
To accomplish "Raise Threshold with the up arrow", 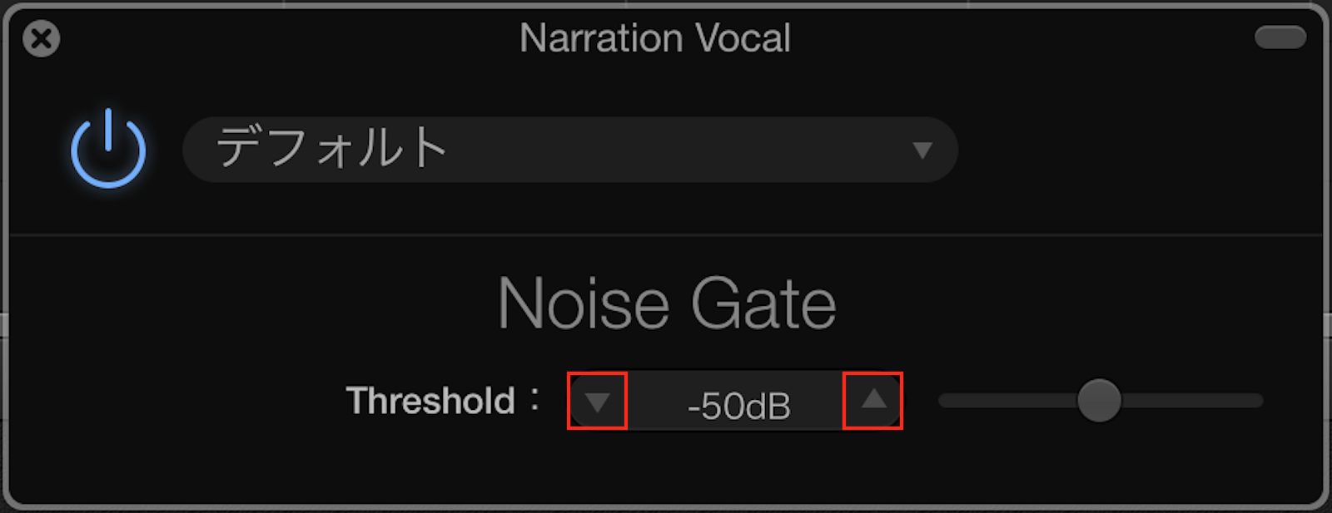I will 873,401.
